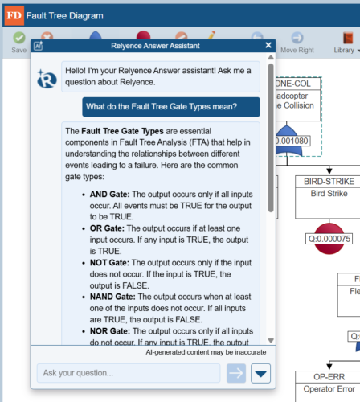360x402 pixels.
Task: Click the Move Right toolbar icon
Action: [x=297, y=38]
